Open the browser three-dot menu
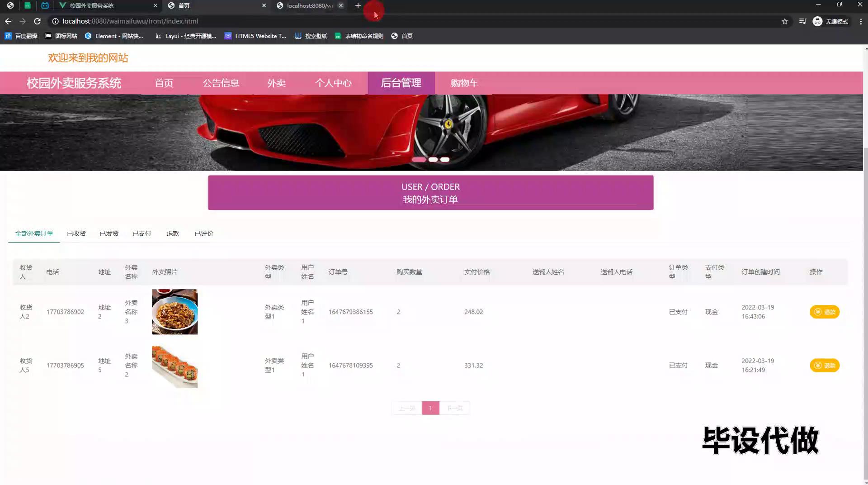Screen dimensions: 868x485 coord(861,21)
